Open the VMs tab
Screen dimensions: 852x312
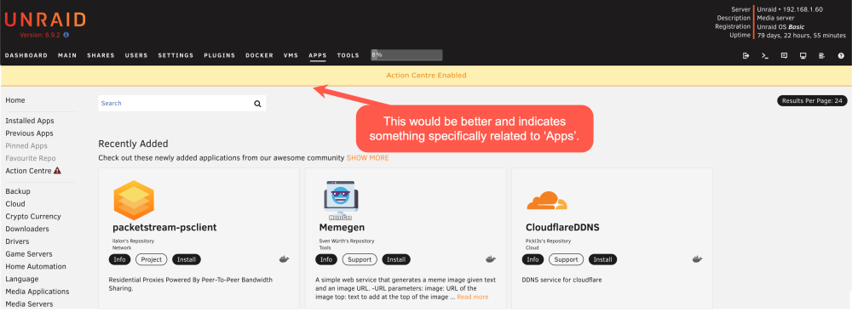(291, 55)
